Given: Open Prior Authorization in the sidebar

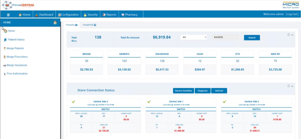Looking at the screenshot, I should [17, 74].
